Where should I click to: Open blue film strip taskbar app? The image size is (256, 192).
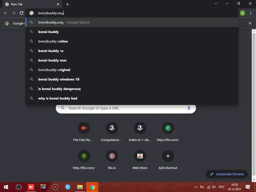[x=67, y=187]
